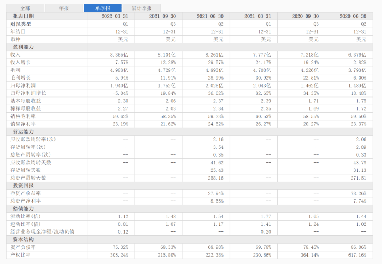The width and height of the screenshot is (382, 264).
Task: Select the 销售净利率 row label
Action: click(x=21, y=124)
